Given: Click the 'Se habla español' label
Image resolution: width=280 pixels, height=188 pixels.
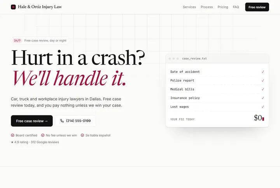Looking at the screenshot, I should click(x=98, y=135).
